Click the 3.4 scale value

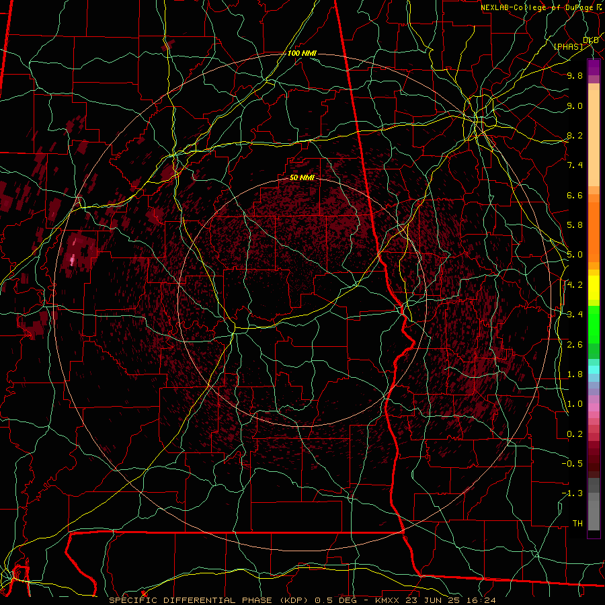(575, 315)
